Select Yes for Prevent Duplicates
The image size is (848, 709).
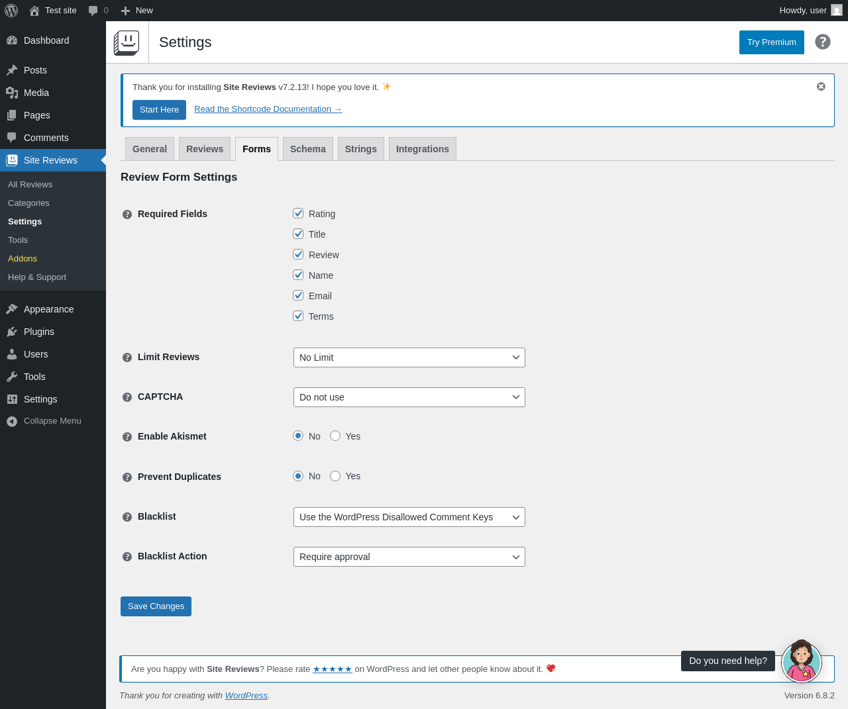tap(335, 476)
